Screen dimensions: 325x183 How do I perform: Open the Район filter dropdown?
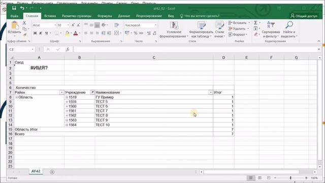click(61, 93)
